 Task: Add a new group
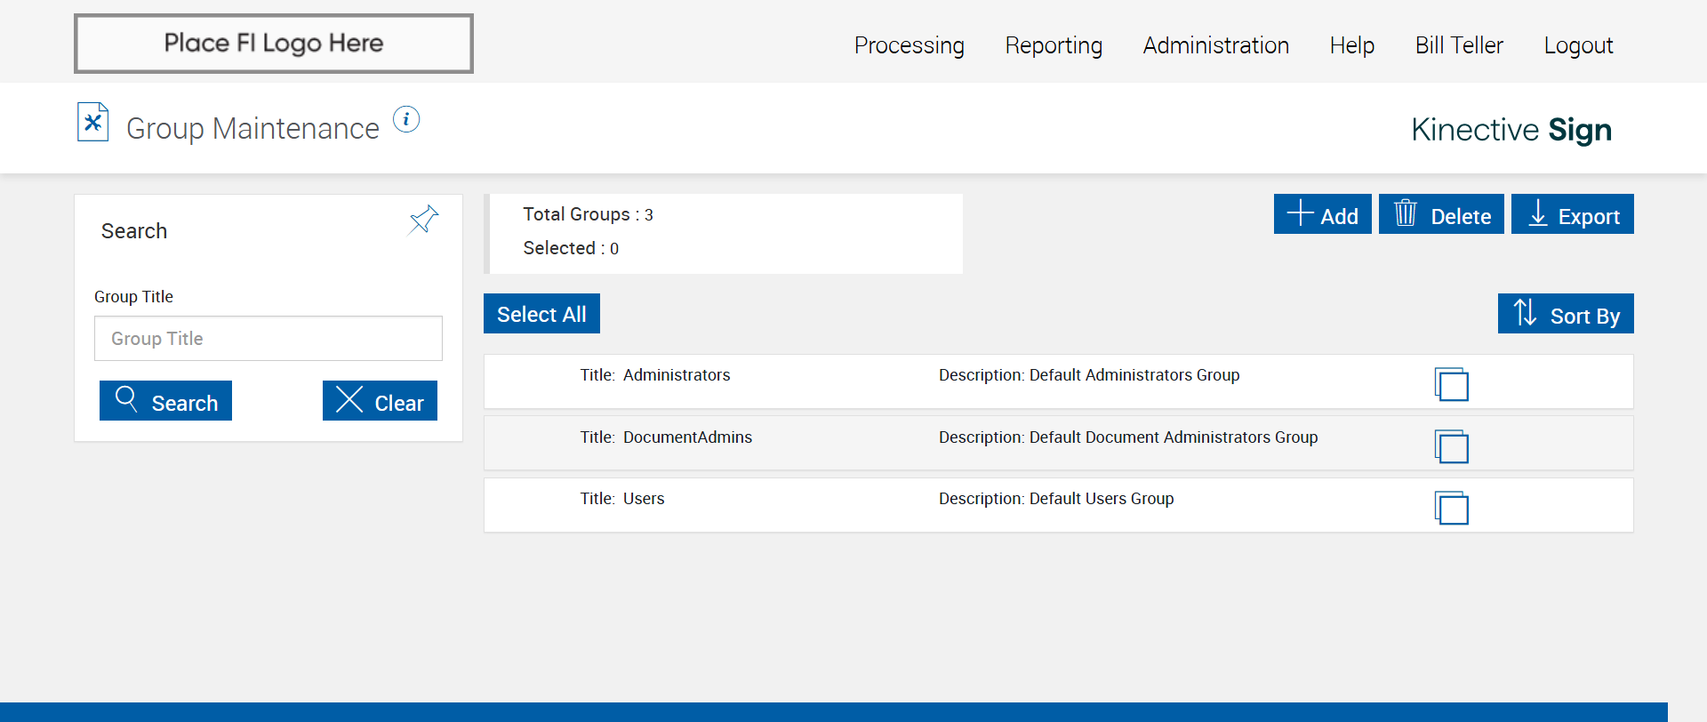click(x=1322, y=214)
